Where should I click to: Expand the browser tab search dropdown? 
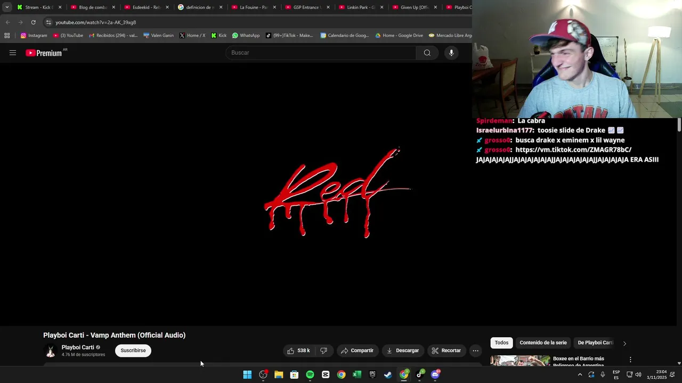7,7
